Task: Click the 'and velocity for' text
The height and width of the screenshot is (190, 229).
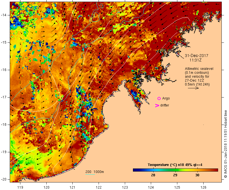Action: click(x=197, y=77)
